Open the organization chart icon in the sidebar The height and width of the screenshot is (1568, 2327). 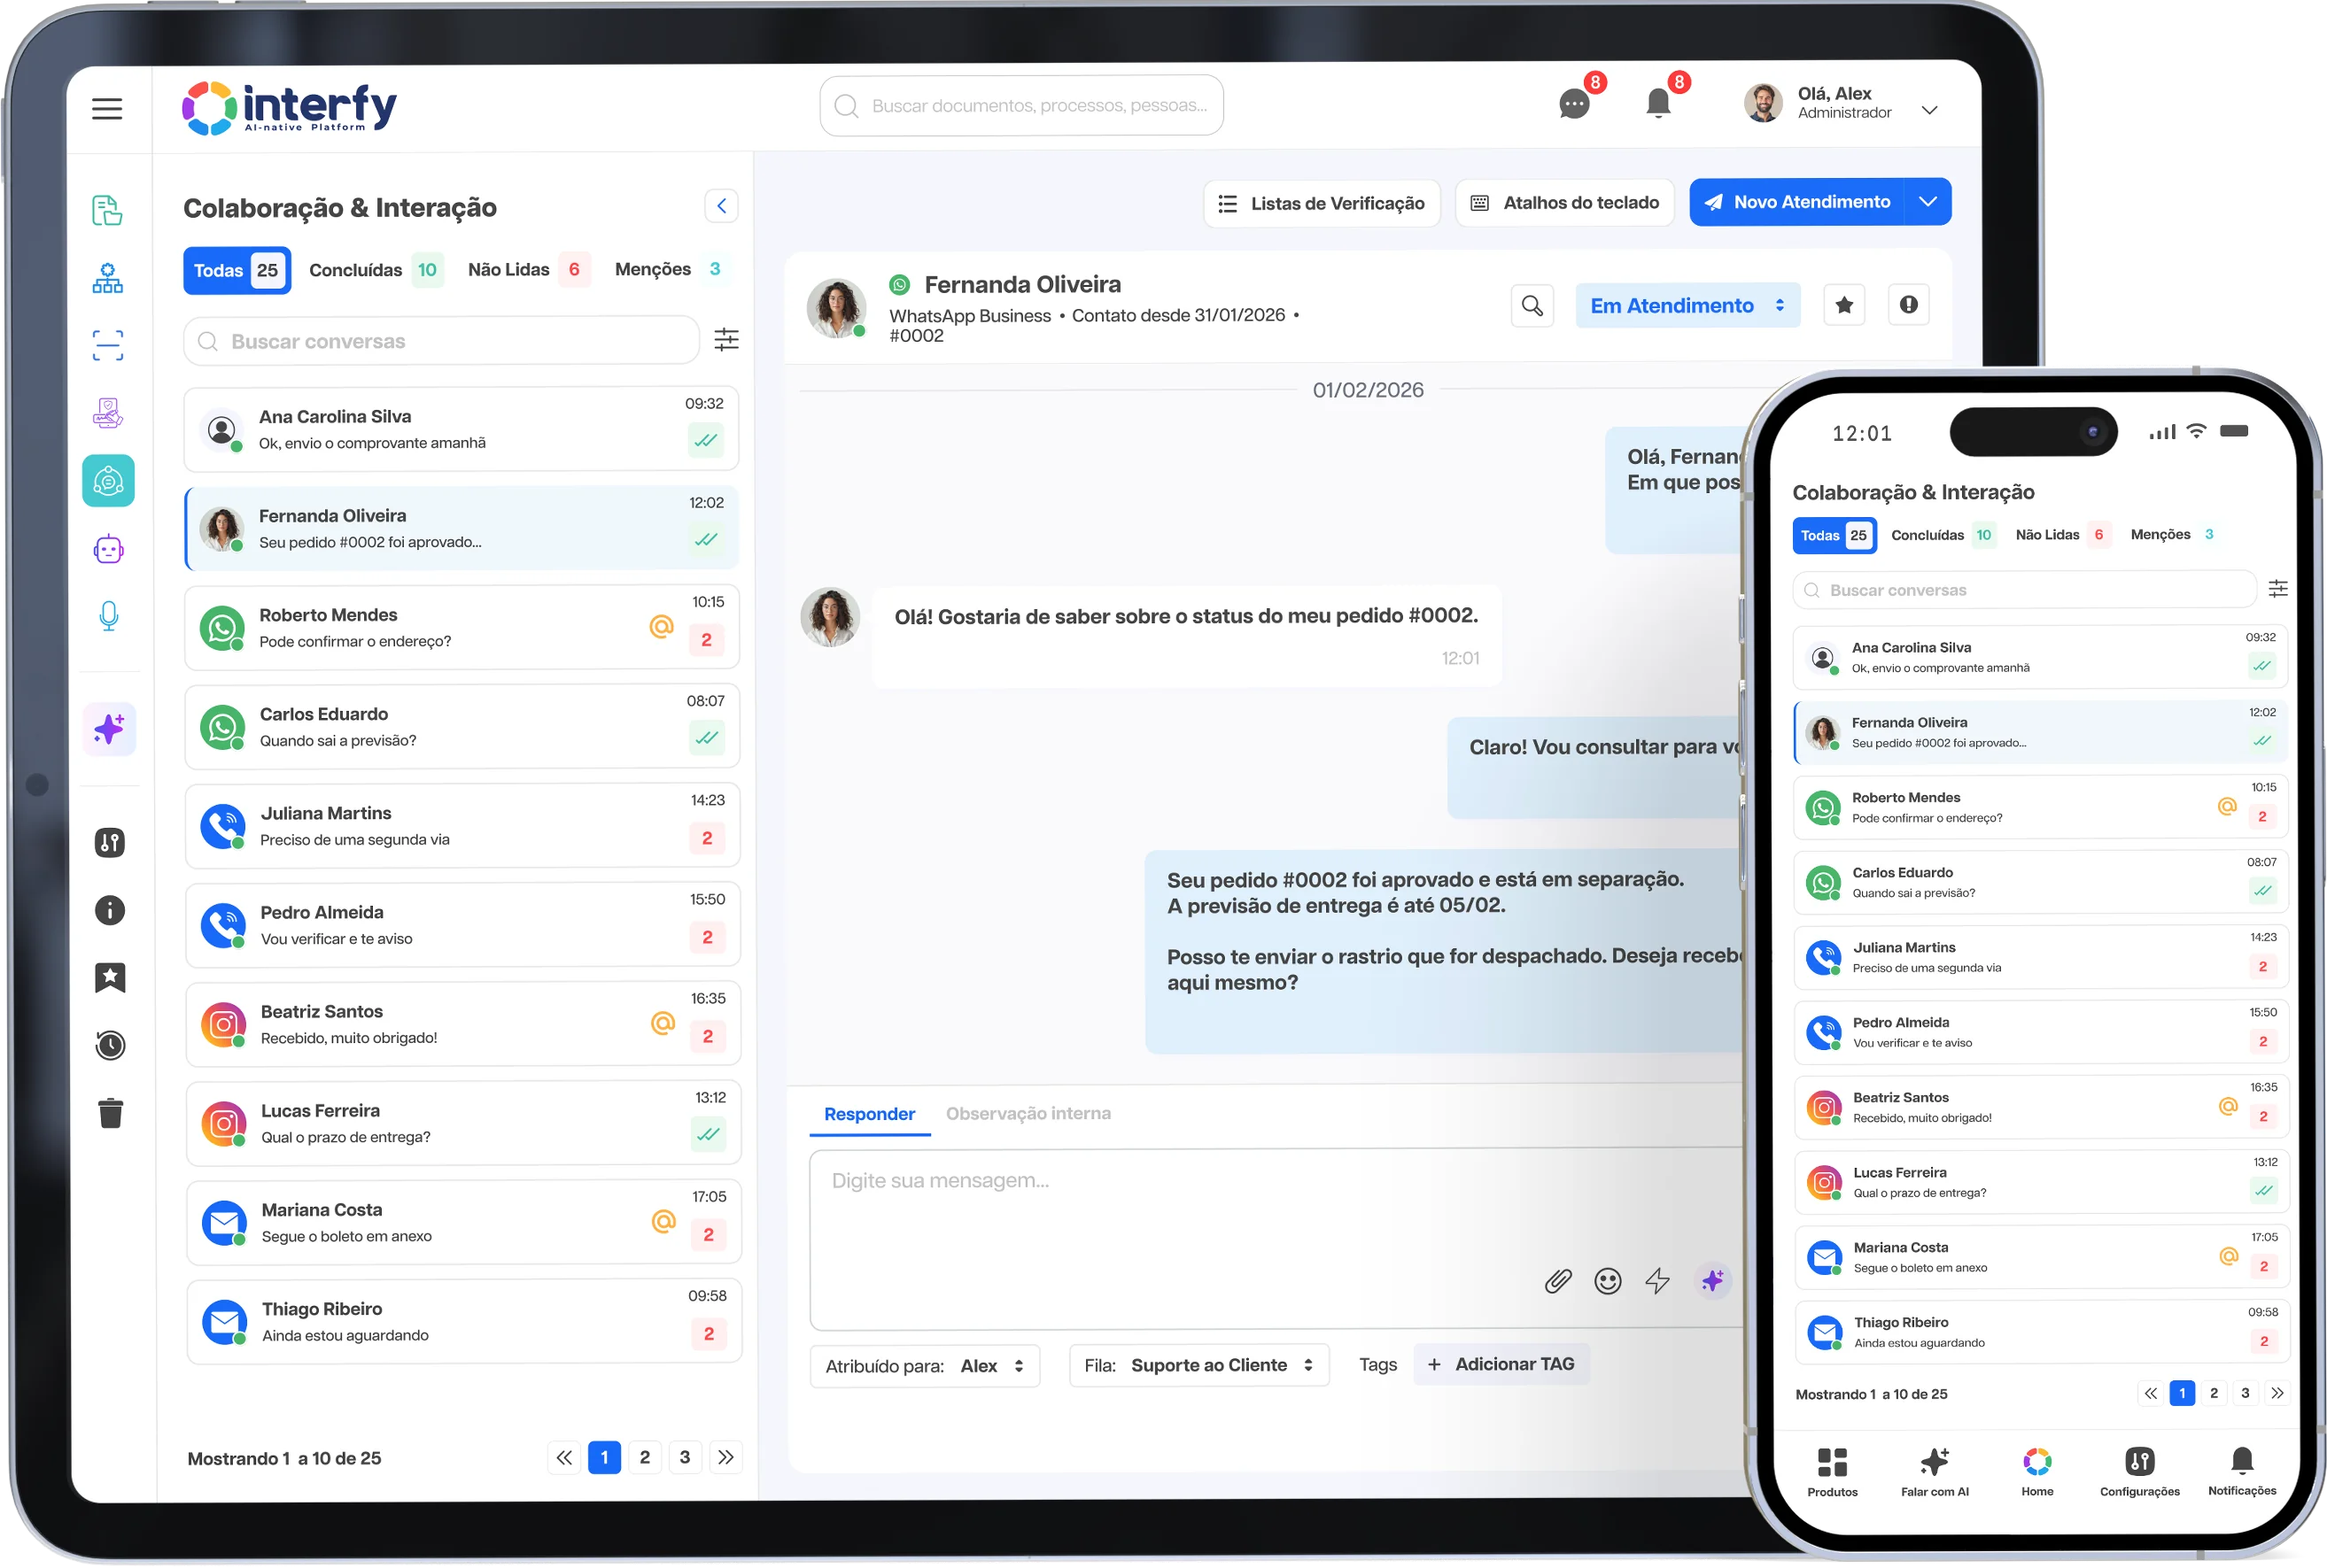108,278
